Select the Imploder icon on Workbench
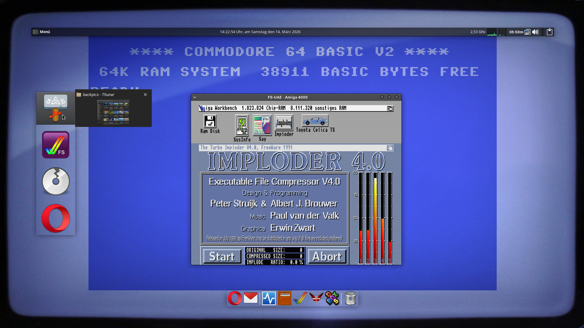Image resolution: width=584 pixels, height=328 pixels. coord(284,125)
